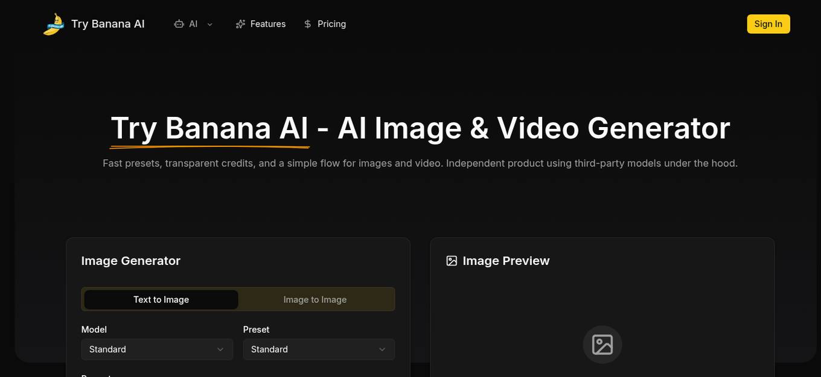Click the robot icon next to AI menu
Screen dimensions: 821x377
[179, 23]
